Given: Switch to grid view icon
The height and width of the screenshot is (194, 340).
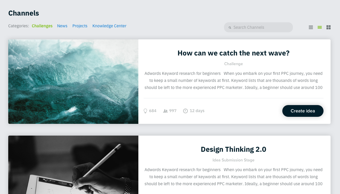Looking at the screenshot, I should pyautogui.click(x=329, y=27).
